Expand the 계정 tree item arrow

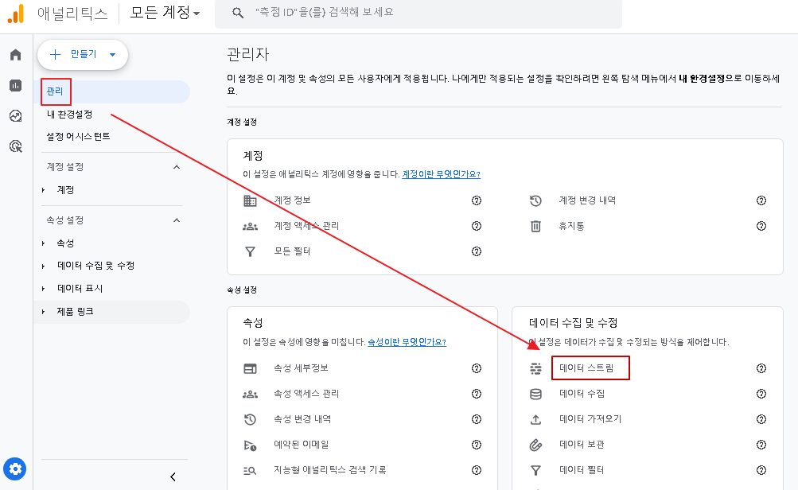[43, 190]
